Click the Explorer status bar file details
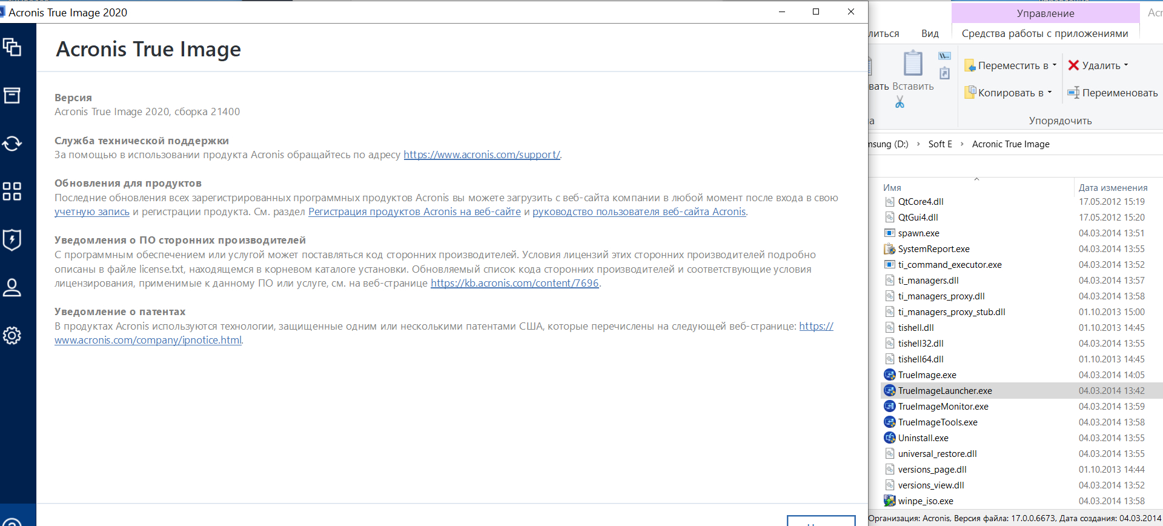The width and height of the screenshot is (1163, 526). pos(1015,518)
